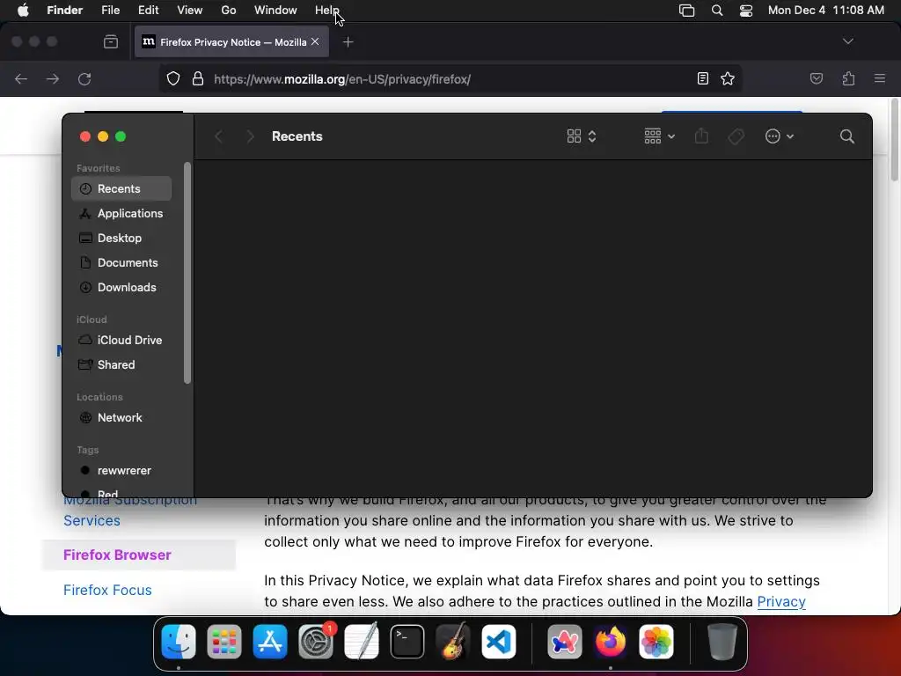The image size is (901, 676).
Task: Expand the Firefox list all tabs chevron
Action: click(847, 41)
